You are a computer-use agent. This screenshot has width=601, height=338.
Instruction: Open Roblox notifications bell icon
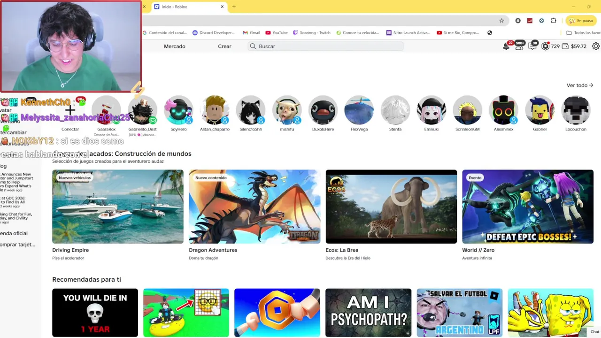506,46
